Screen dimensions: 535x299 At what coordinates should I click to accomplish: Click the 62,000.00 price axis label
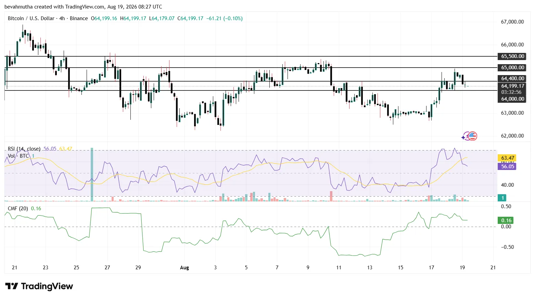[512, 136]
